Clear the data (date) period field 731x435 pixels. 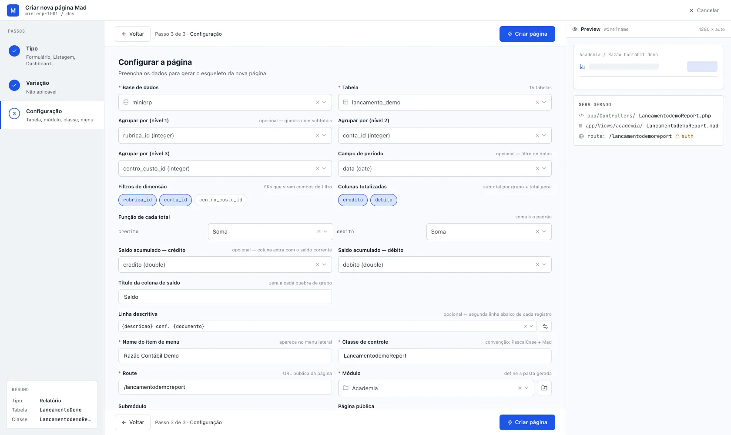537,168
